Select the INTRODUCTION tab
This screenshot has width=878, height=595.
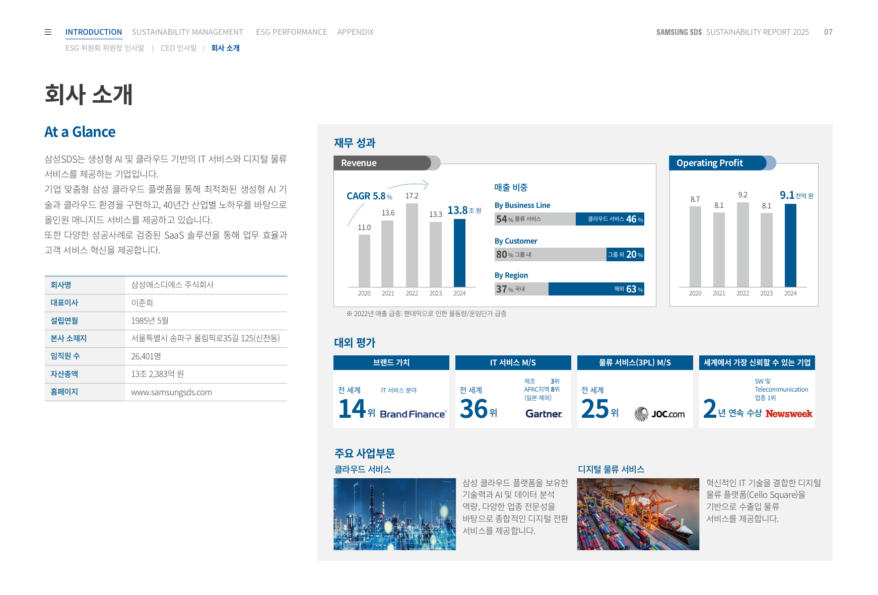[x=94, y=32]
